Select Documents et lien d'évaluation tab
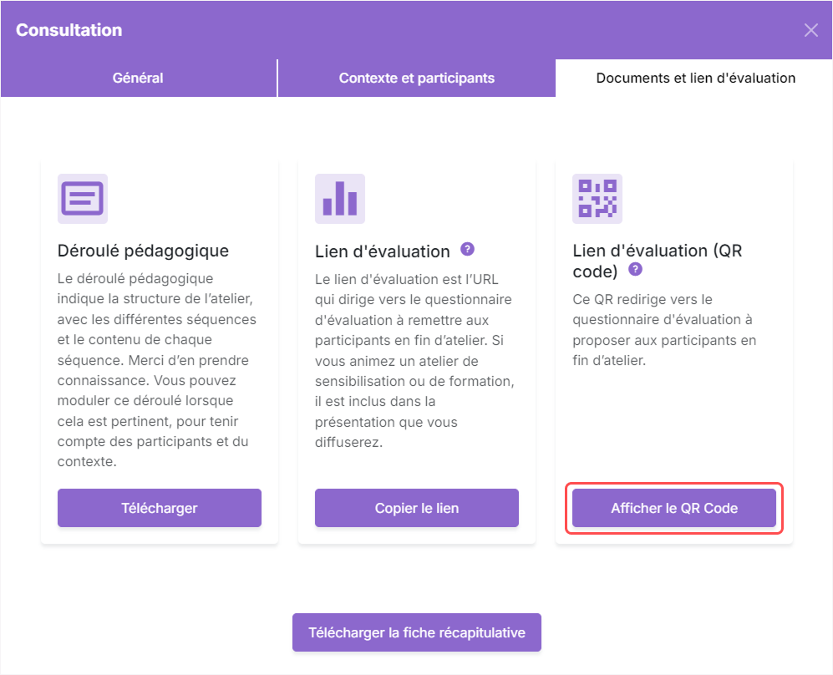Image resolution: width=833 pixels, height=675 pixels. tap(695, 78)
